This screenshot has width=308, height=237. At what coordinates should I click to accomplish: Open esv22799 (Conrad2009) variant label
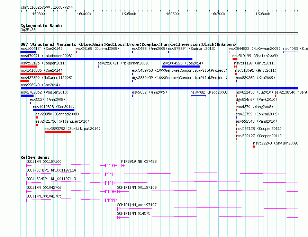[257, 114]
